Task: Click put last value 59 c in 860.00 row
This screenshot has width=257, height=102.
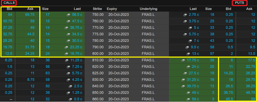Action: (195, 99)
